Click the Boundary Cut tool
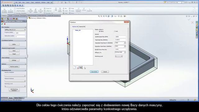199x112 pixels. 49,13
